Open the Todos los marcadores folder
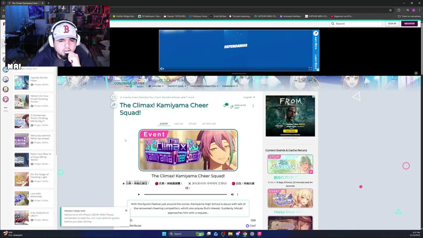Screen dimensions: 423x238 409,16
